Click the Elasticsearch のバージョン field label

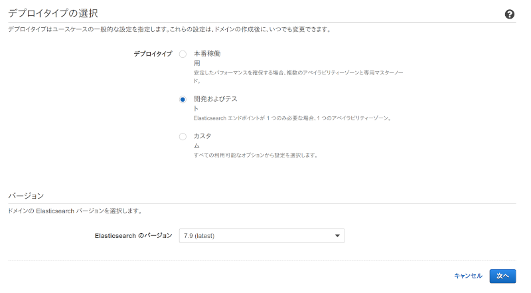click(133, 235)
